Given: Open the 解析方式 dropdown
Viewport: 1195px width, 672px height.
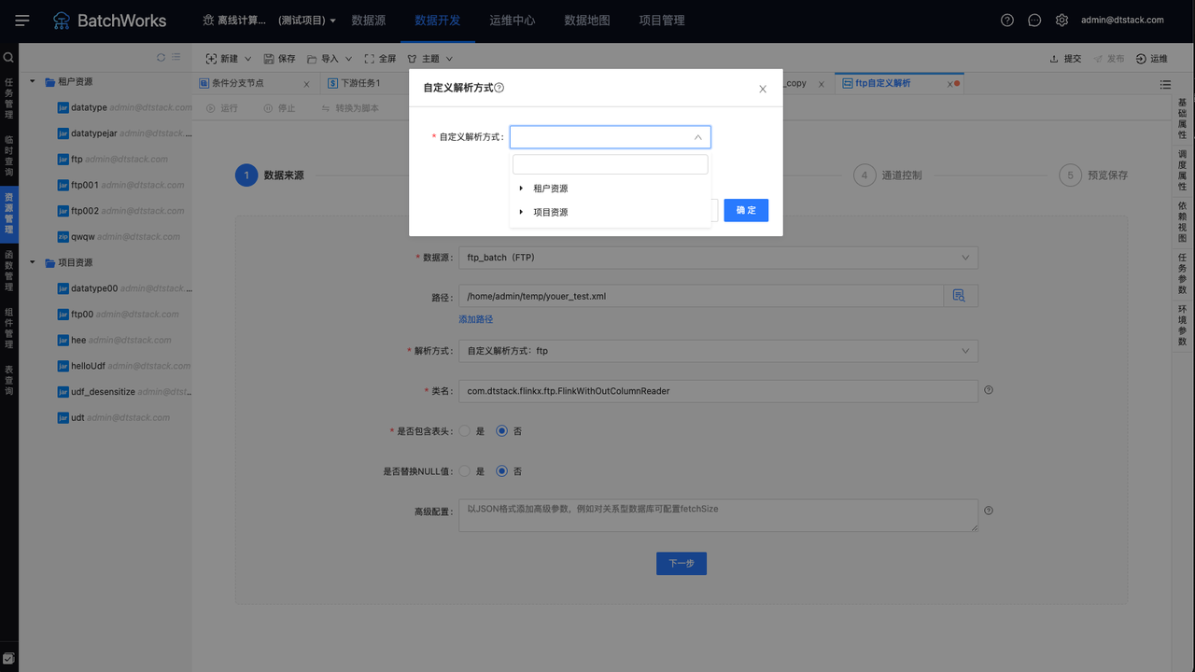Looking at the screenshot, I should 718,351.
